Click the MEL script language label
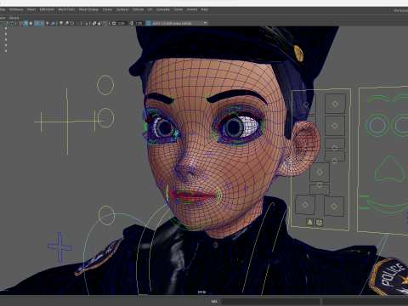 click(x=214, y=302)
